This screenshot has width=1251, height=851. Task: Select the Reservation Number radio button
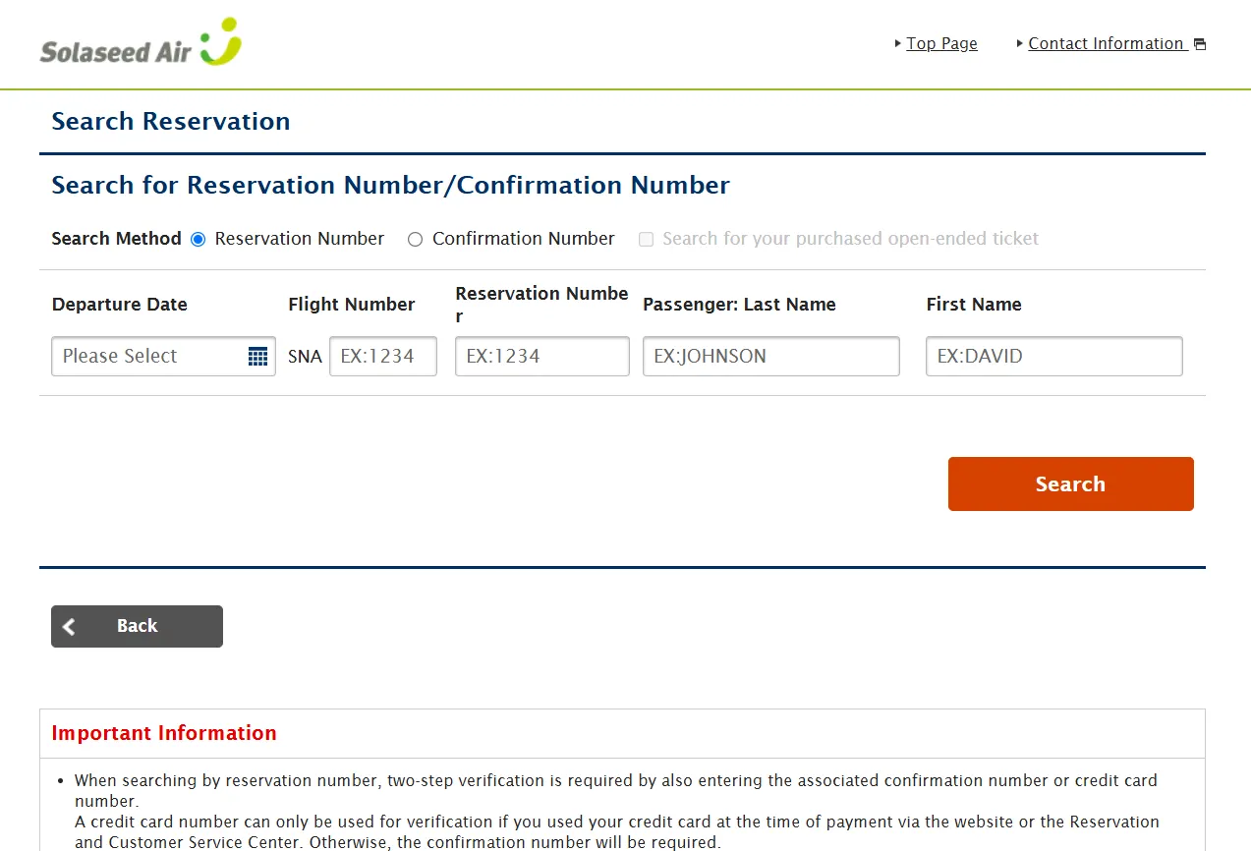click(199, 240)
